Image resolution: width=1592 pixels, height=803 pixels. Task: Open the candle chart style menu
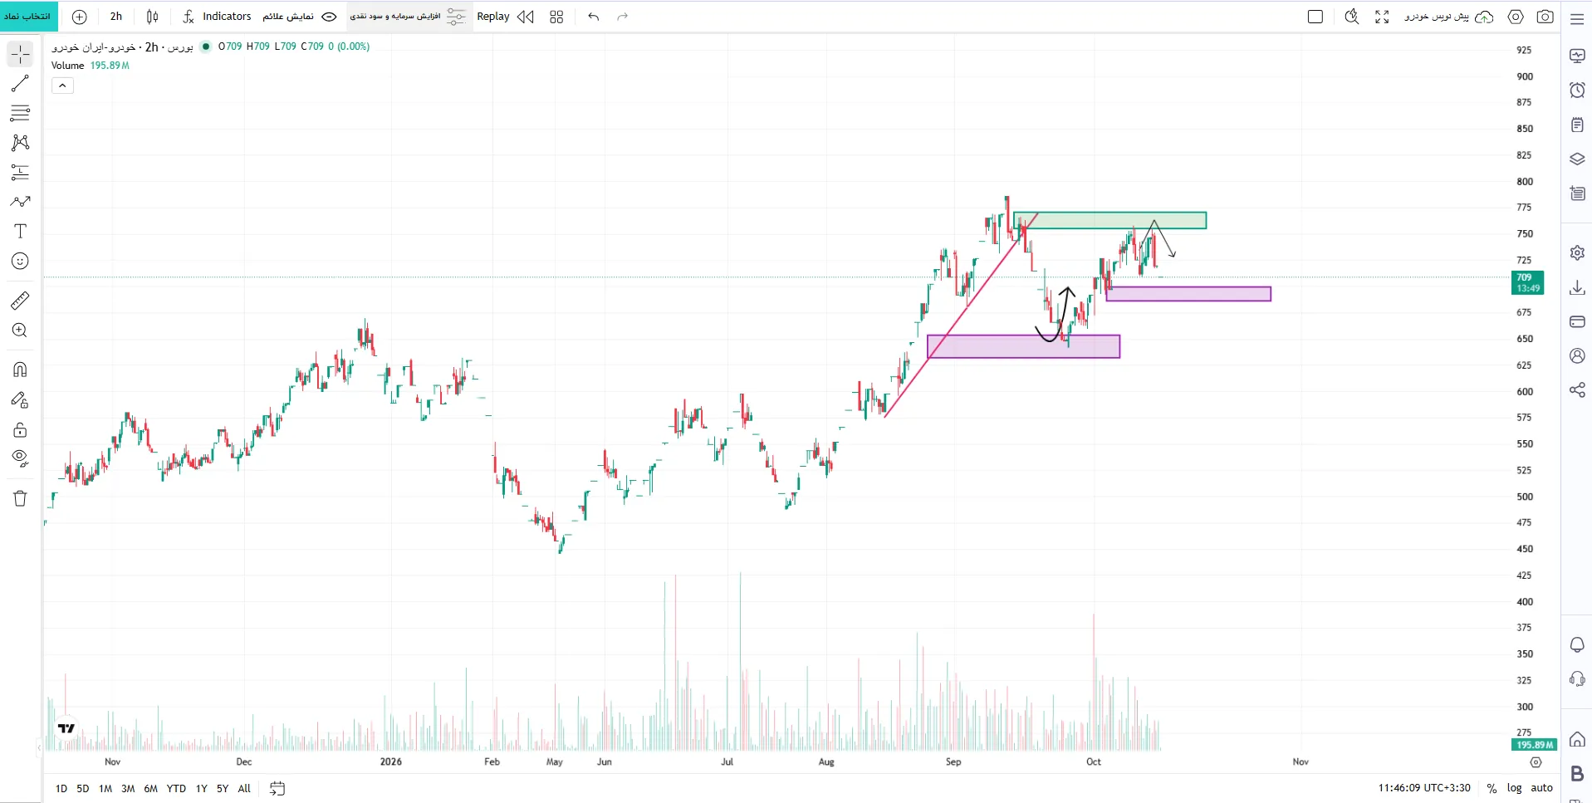152,17
